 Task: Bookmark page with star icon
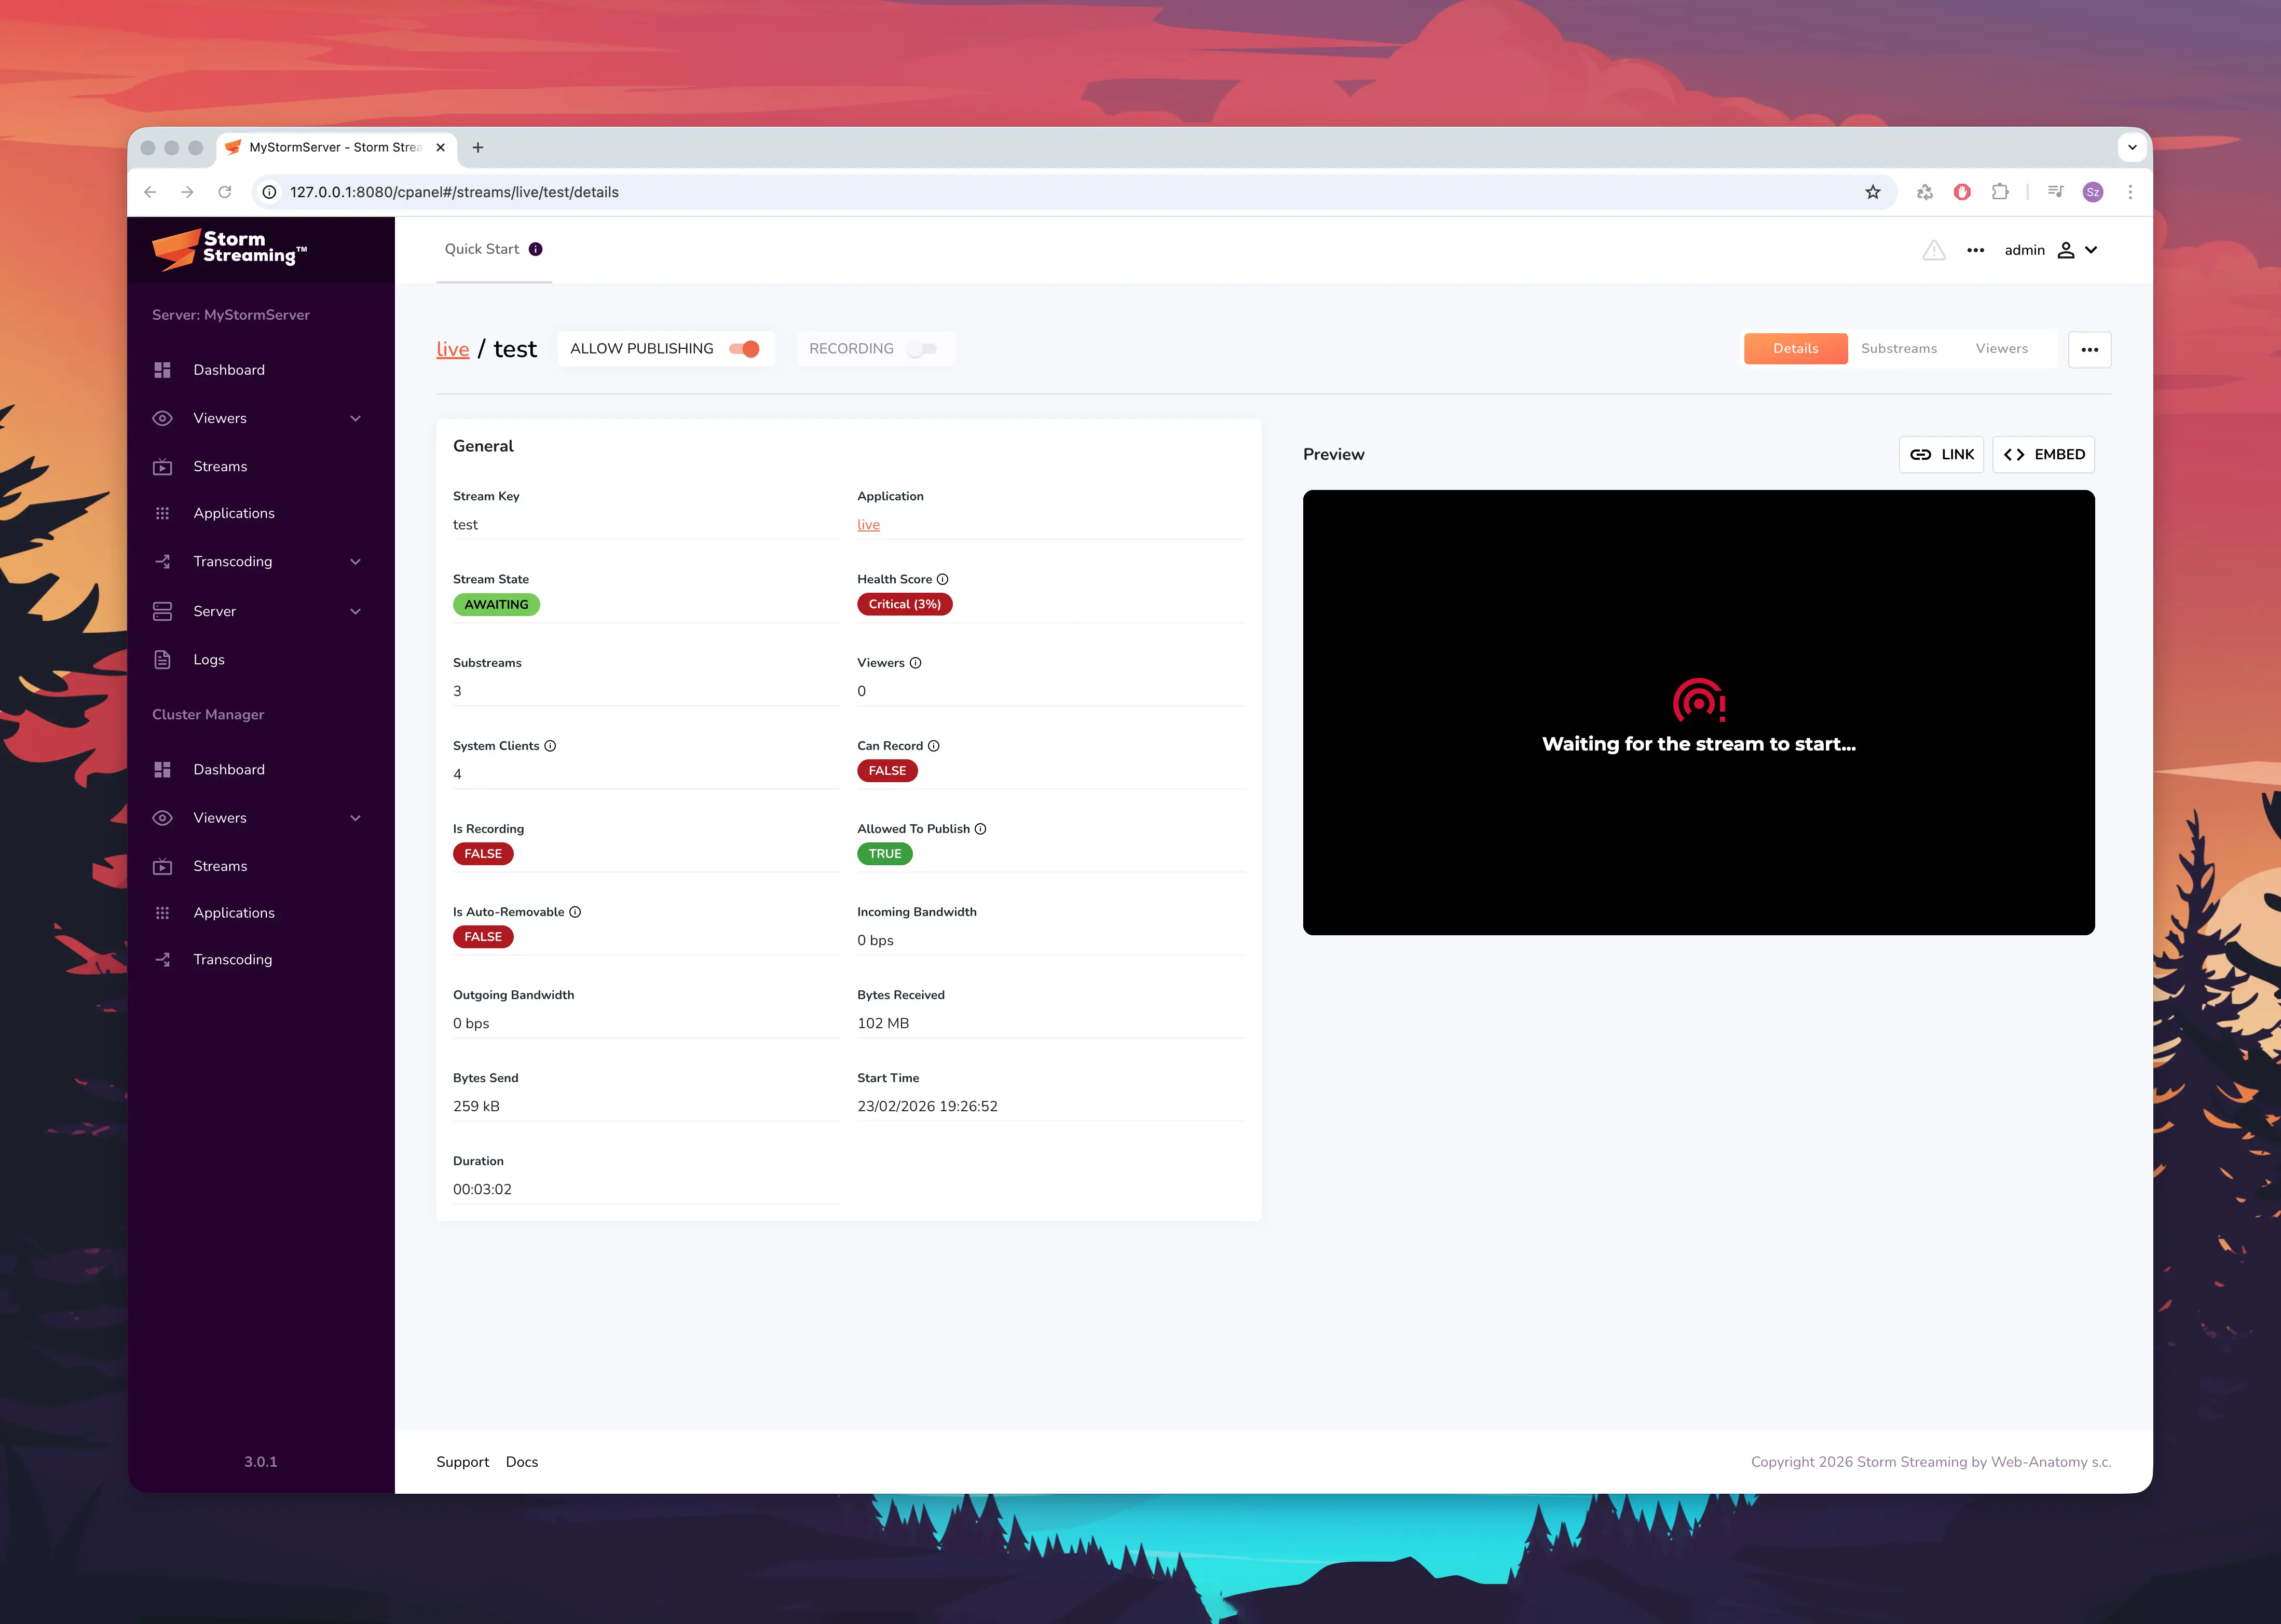(x=1872, y=192)
